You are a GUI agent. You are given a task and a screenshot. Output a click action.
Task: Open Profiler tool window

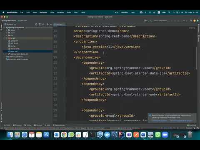click(28, 125)
